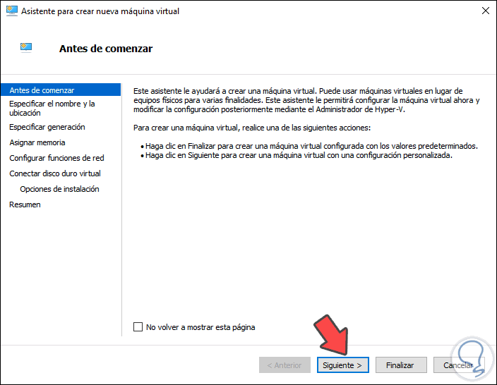Click the 'Finalizar' button
497x385 pixels.
[x=400, y=365]
